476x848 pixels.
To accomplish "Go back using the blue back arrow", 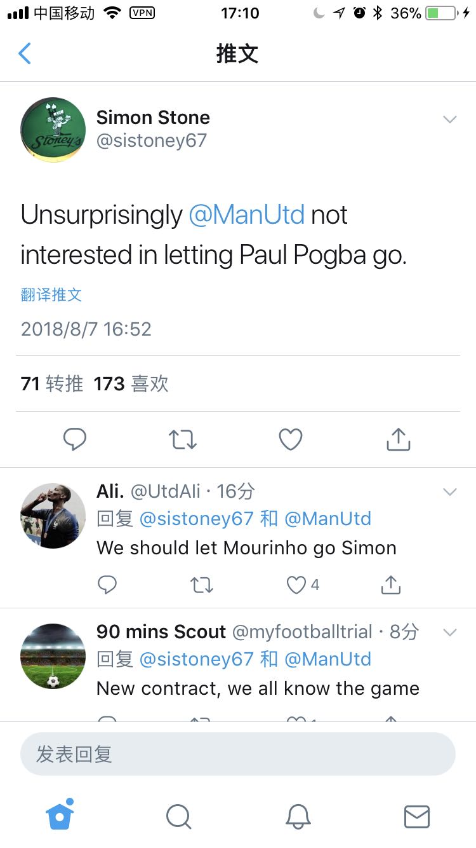I will pyautogui.click(x=25, y=53).
